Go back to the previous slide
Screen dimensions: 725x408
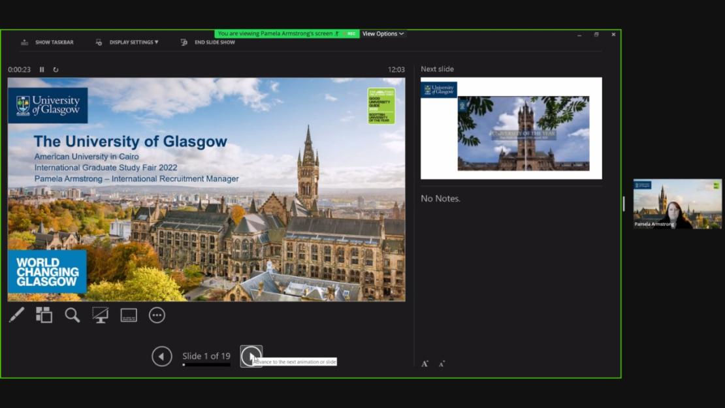162,356
